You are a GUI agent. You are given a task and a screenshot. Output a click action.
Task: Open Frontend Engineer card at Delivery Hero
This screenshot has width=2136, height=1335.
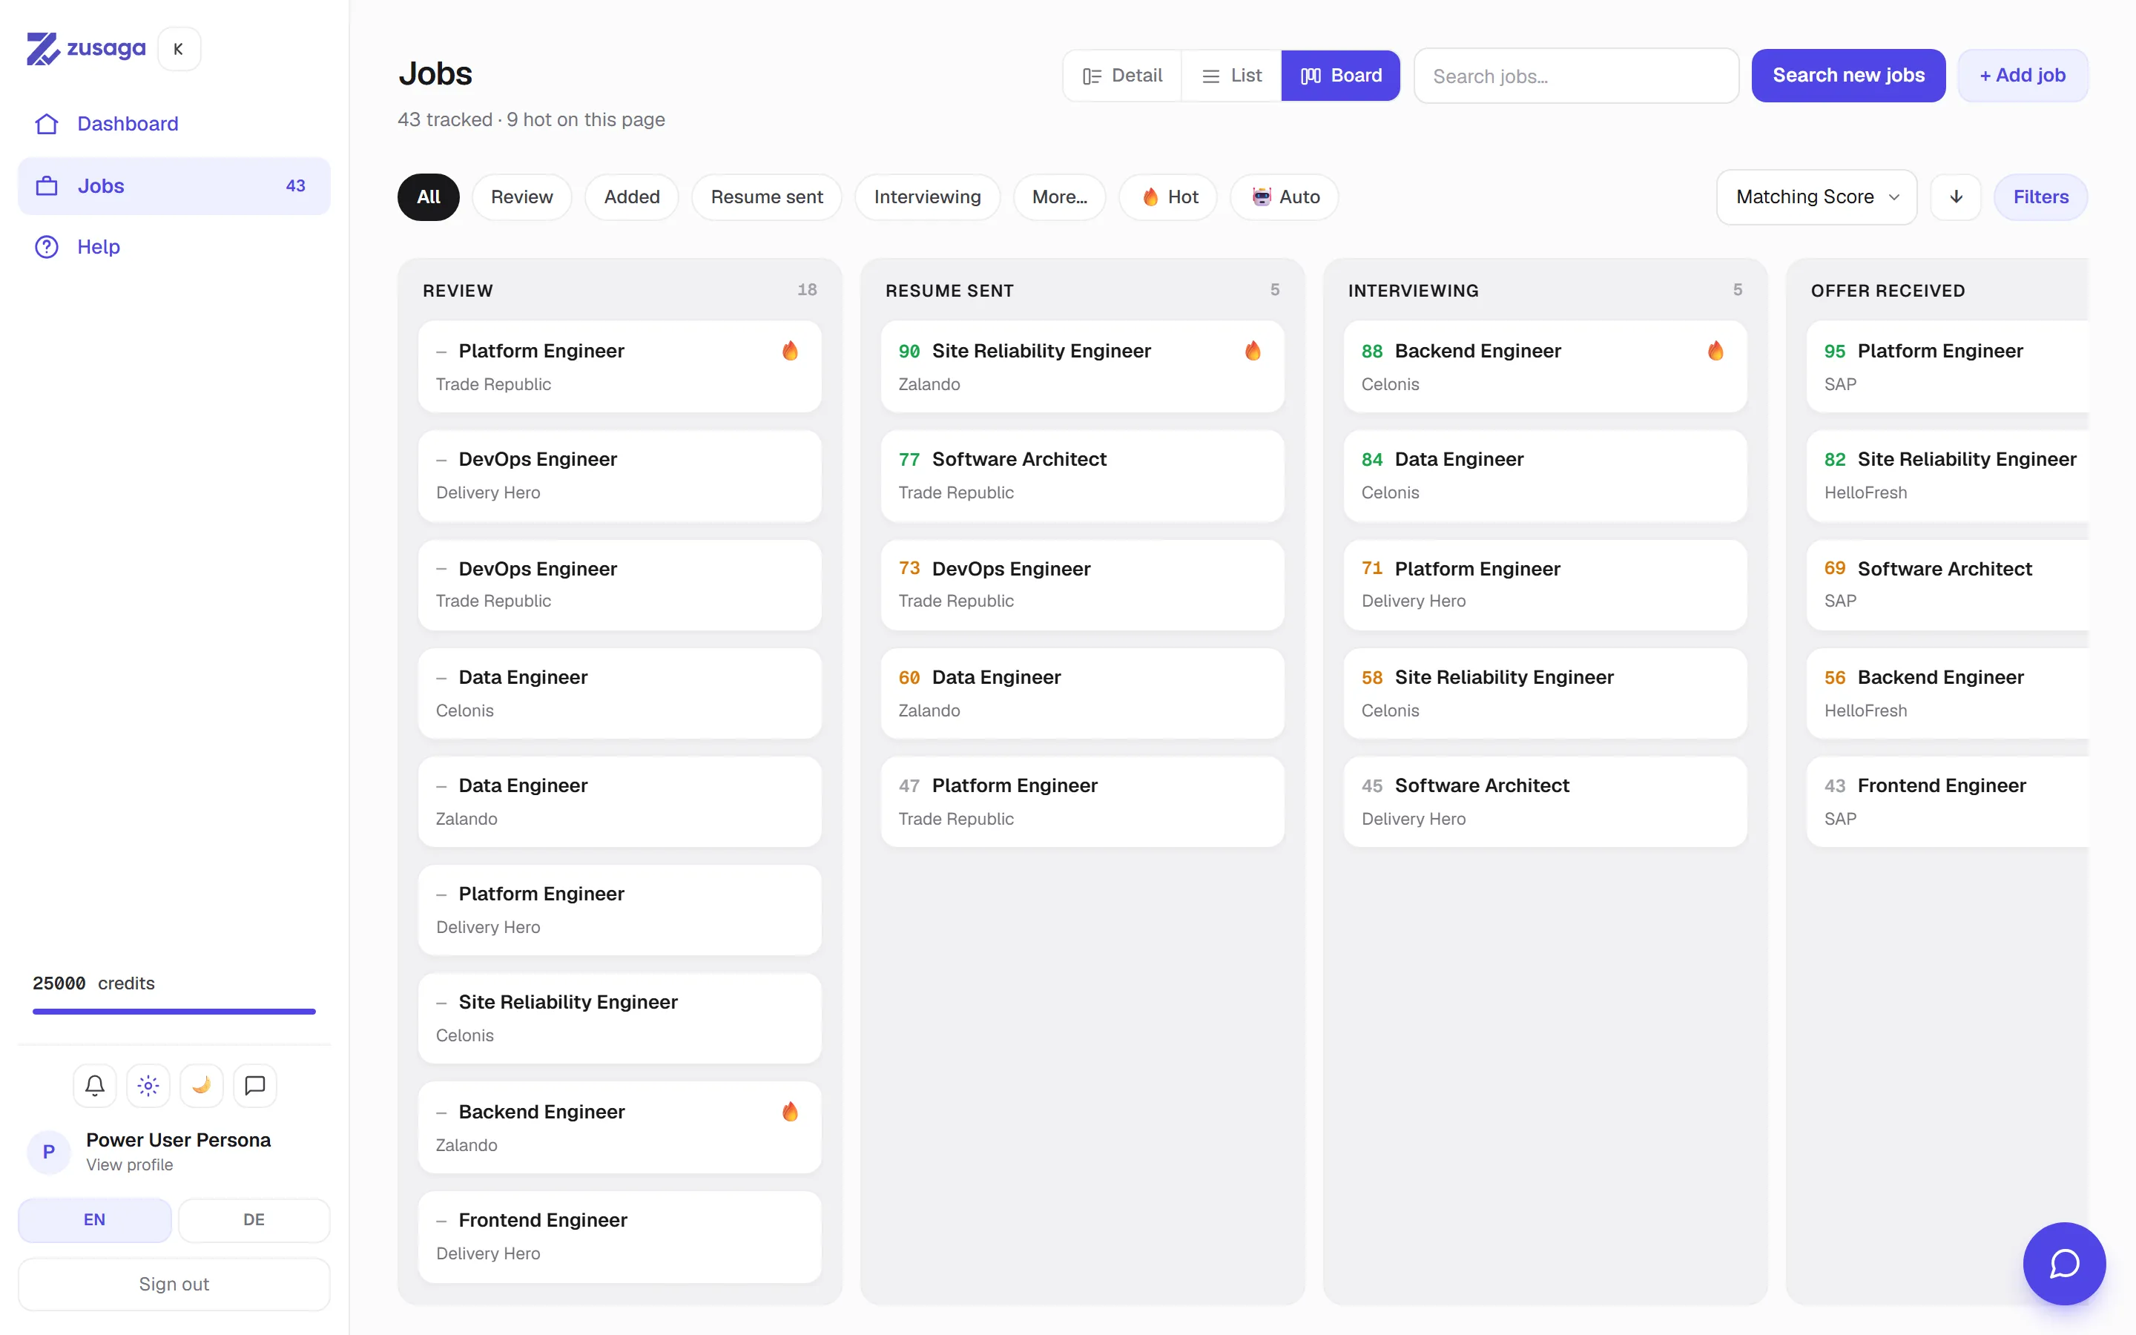point(619,1236)
